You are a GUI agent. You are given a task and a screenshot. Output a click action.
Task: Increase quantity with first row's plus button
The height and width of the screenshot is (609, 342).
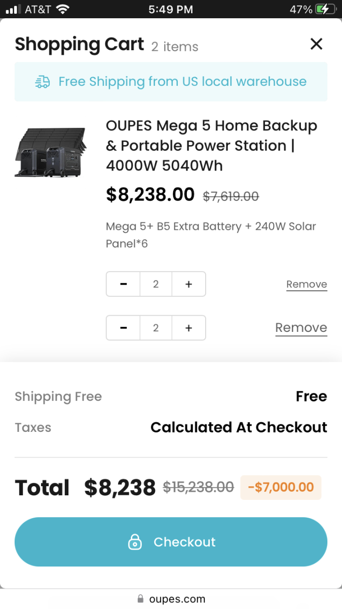[188, 284]
